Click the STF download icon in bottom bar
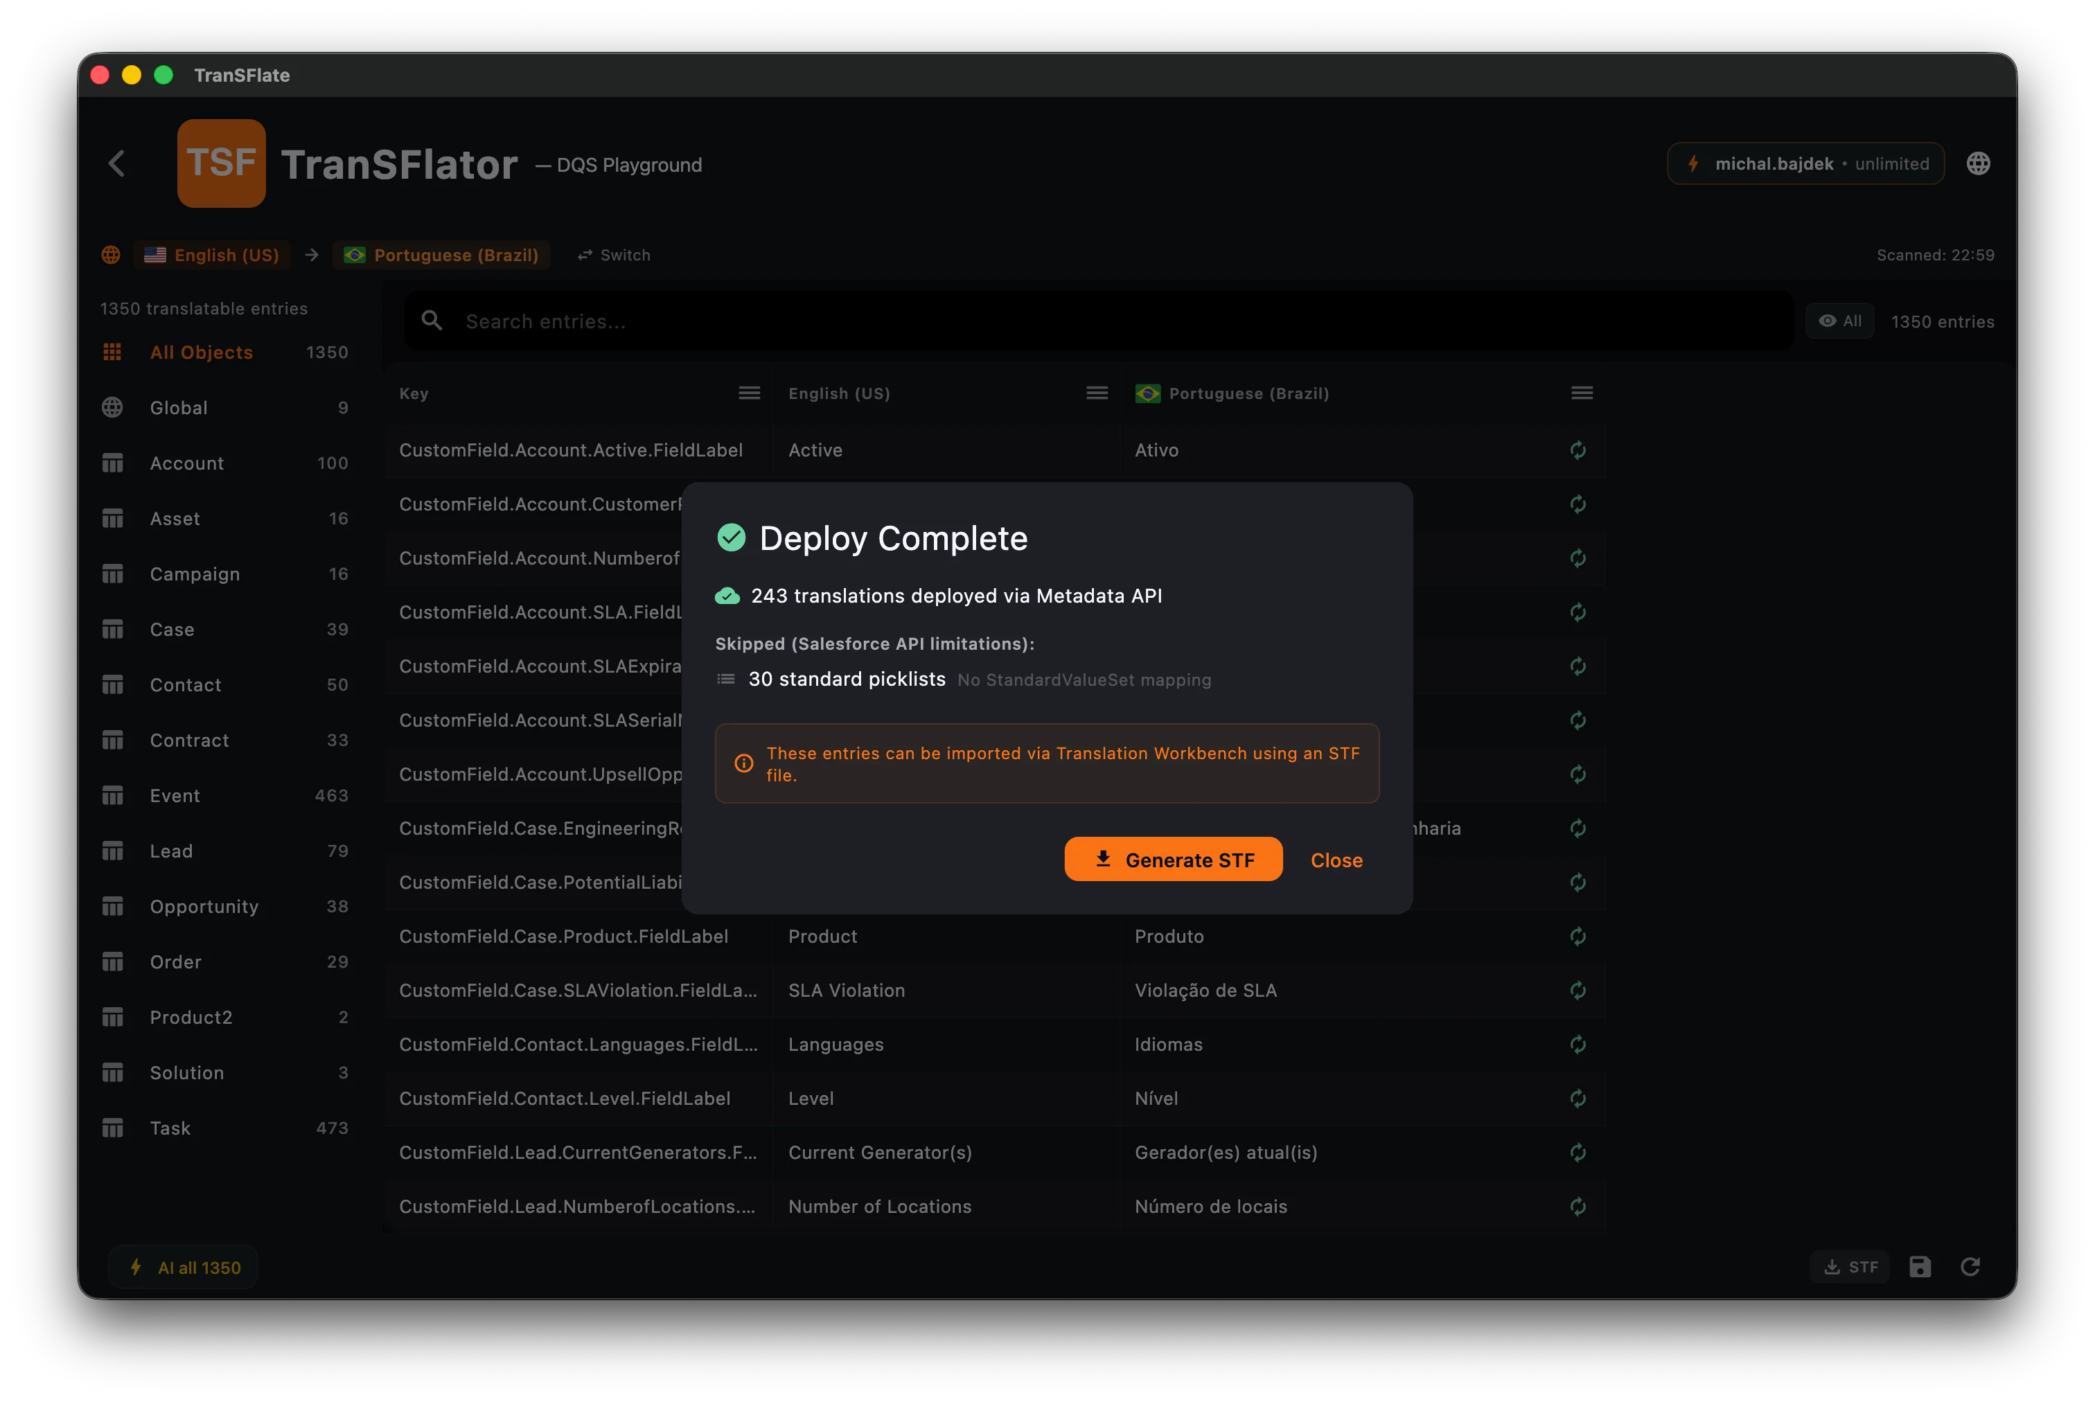The height and width of the screenshot is (1402, 2095). [x=1849, y=1267]
